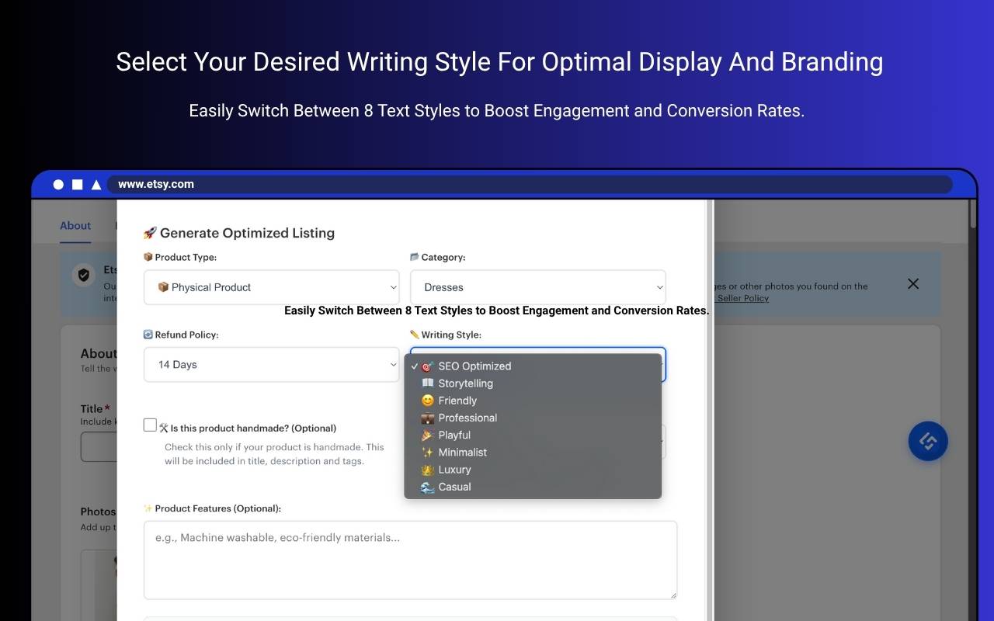Check the handmade product checkbox

pos(150,425)
